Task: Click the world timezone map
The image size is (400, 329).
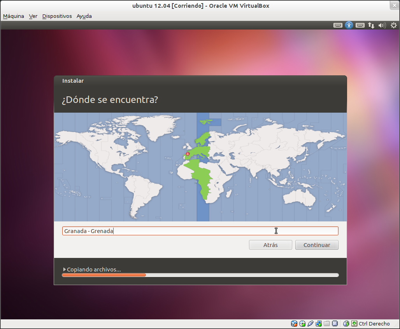Action: coord(200,167)
